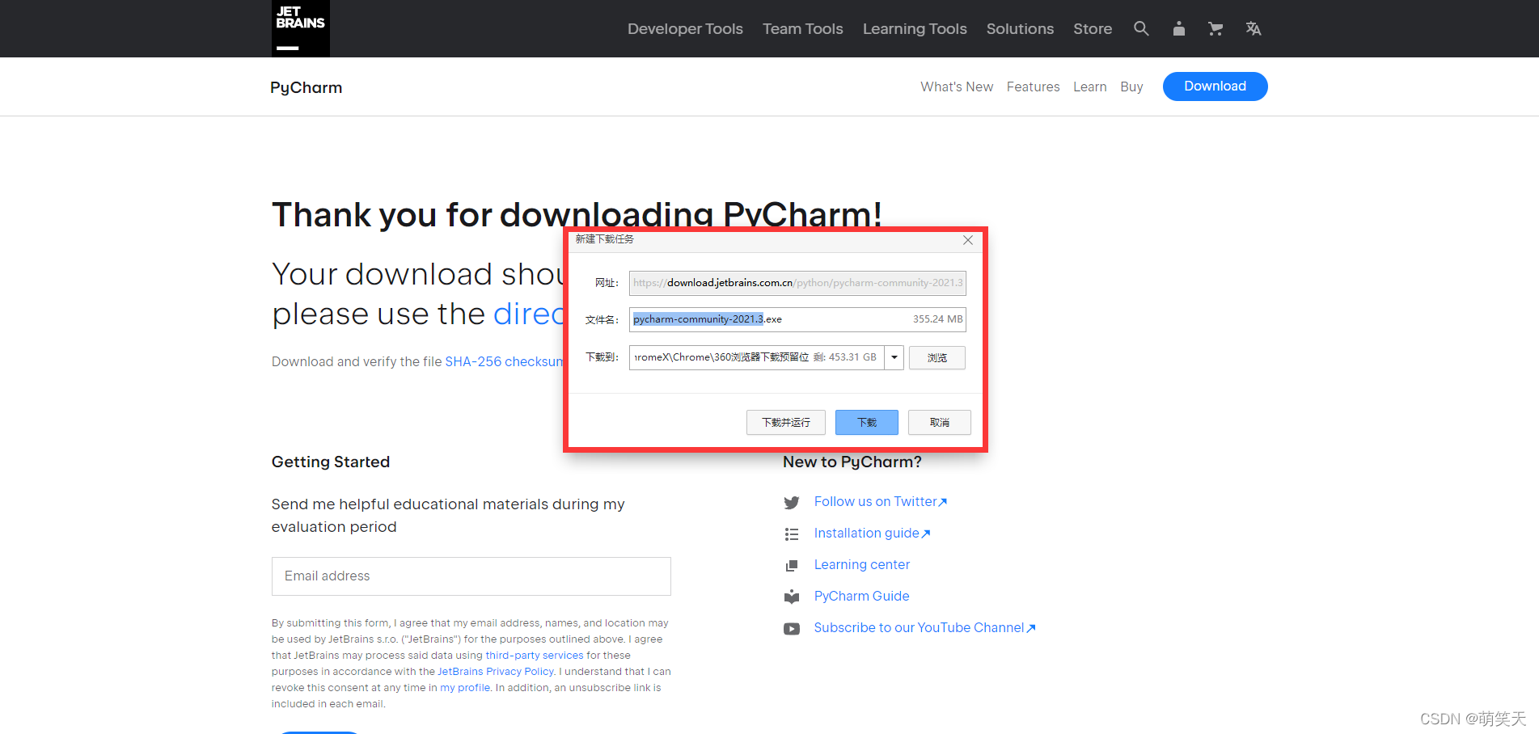
Task: Open the account profile icon
Action: [x=1179, y=28]
